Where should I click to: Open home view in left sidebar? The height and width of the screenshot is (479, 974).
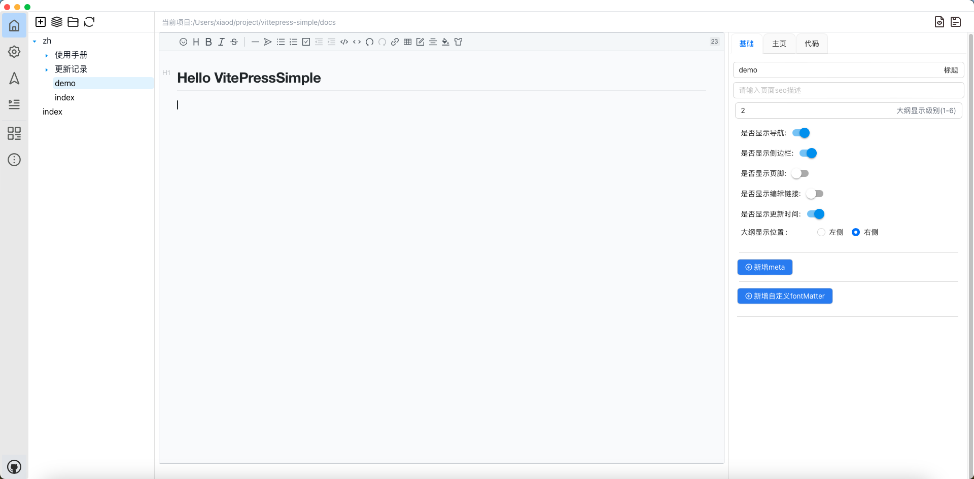tap(14, 25)
